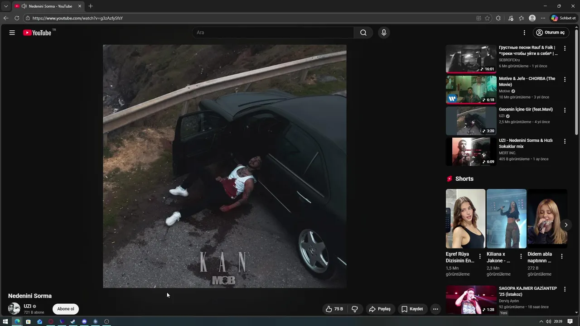Open options for Didem abla short
This screenshot has height=326, width=580.
562,256
